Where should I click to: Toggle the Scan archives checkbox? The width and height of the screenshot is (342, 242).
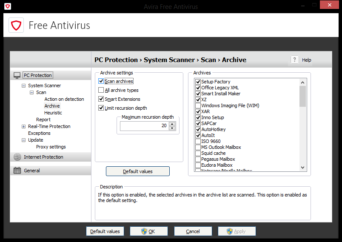[x=101, y=81]
